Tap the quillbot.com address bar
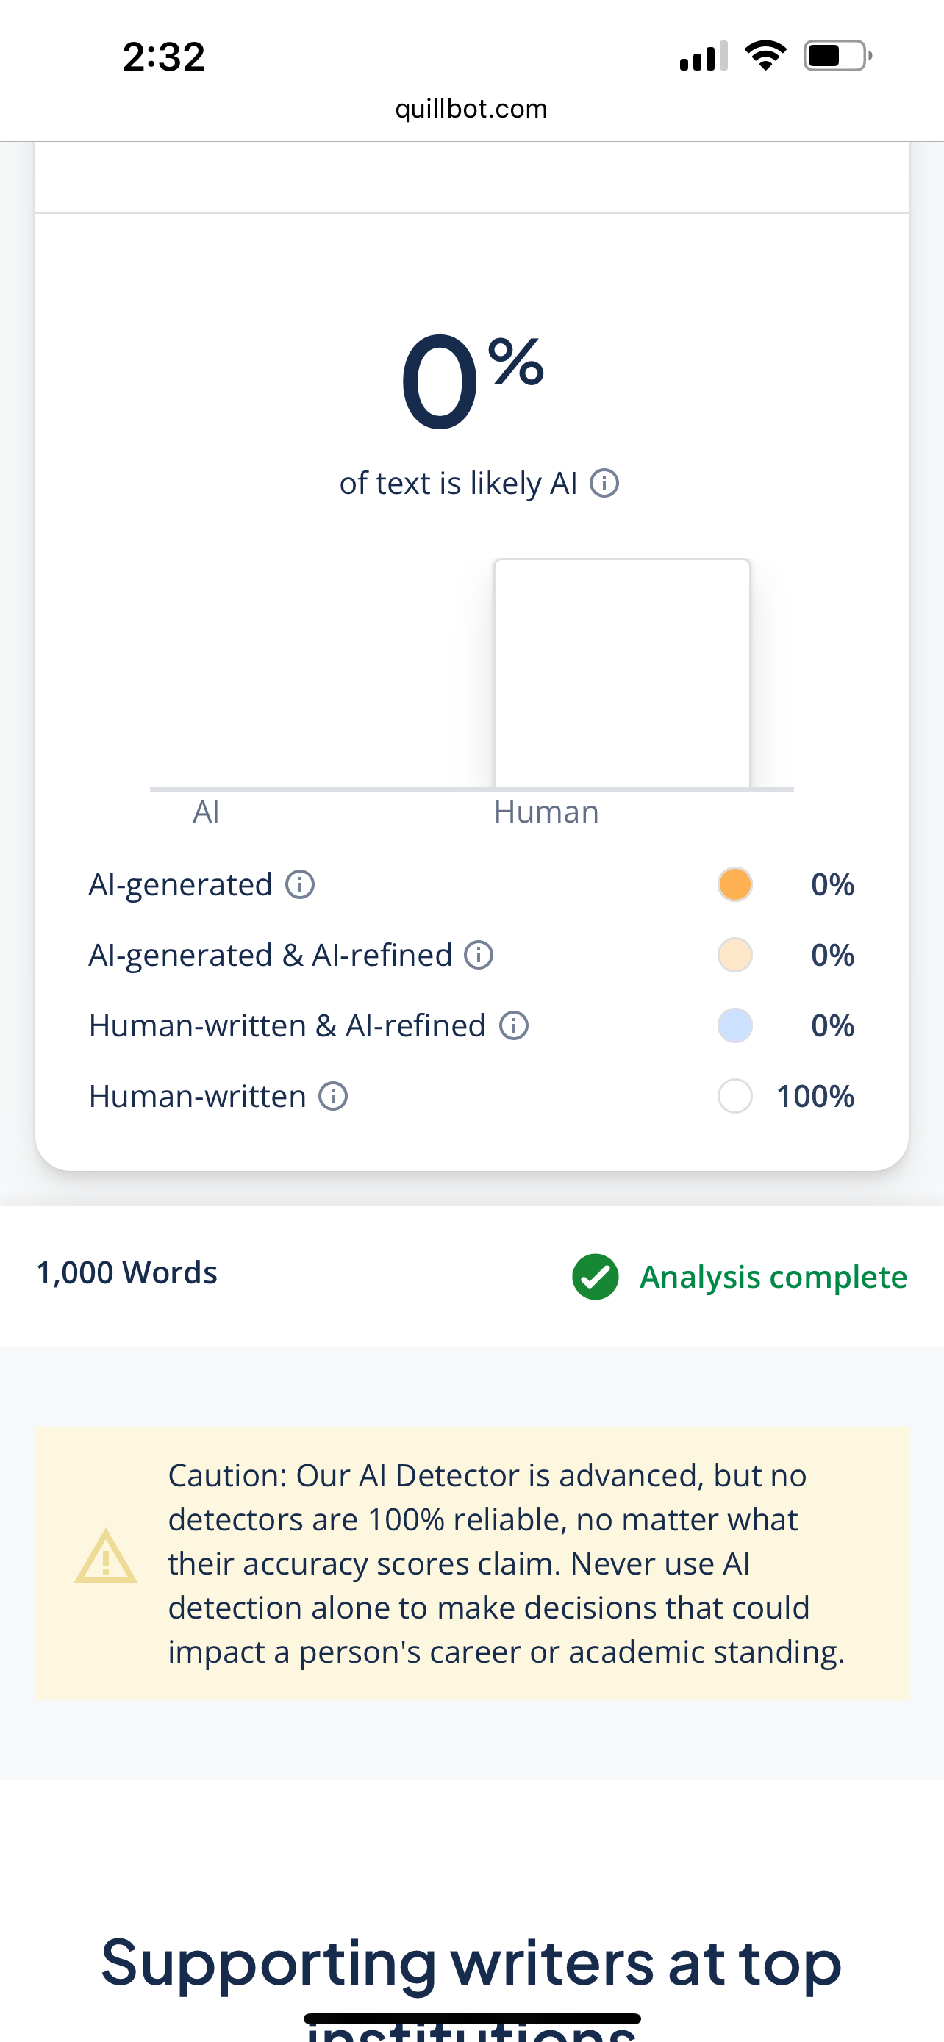This screenshot has width=944, height=2042. (x=471, y=109)
